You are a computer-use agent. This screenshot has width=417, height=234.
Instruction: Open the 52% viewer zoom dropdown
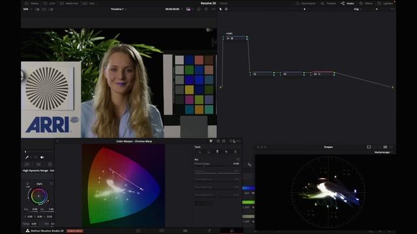tap(27, 9)
